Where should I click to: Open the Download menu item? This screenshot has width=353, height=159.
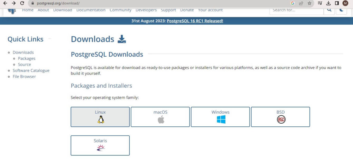tap(63, 10)
